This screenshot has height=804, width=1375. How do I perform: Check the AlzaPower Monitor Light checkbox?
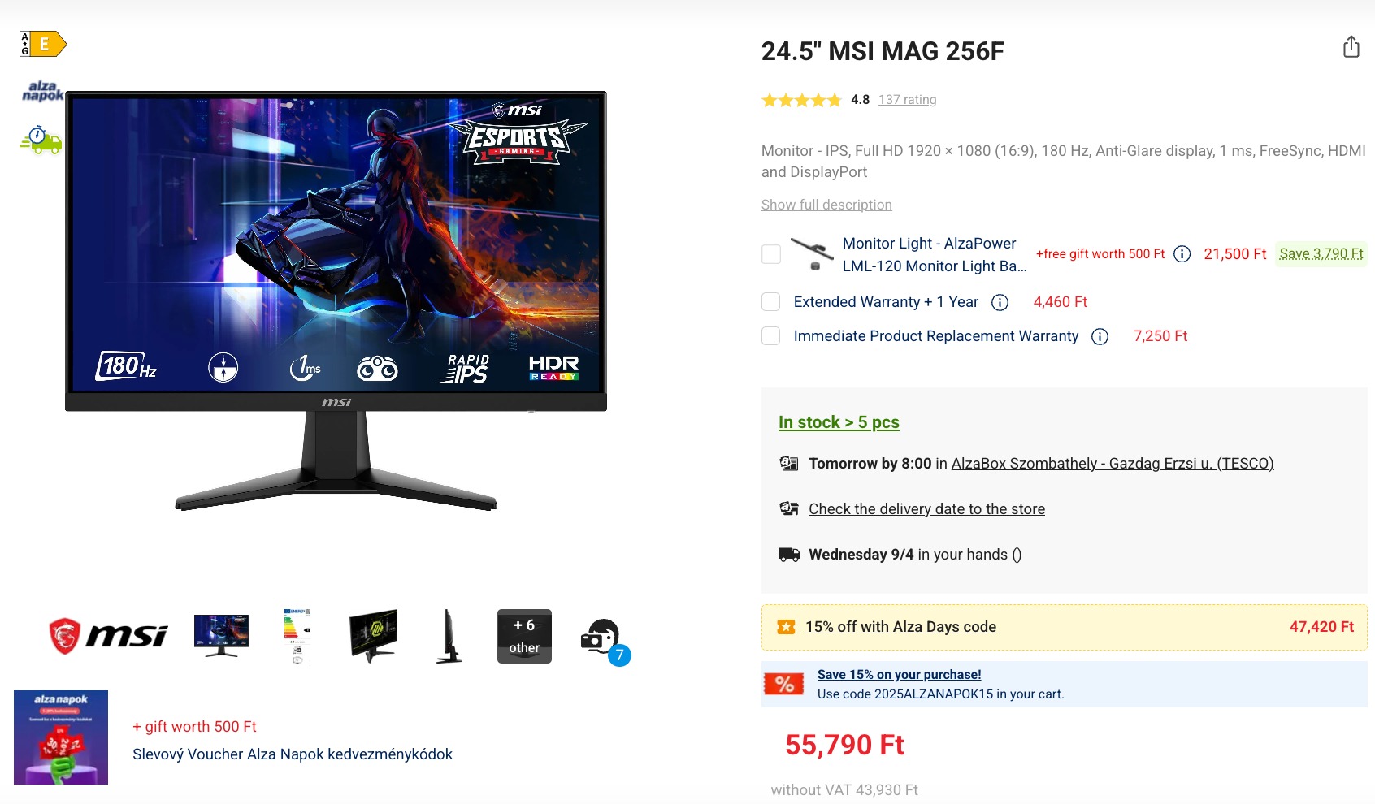771,254
